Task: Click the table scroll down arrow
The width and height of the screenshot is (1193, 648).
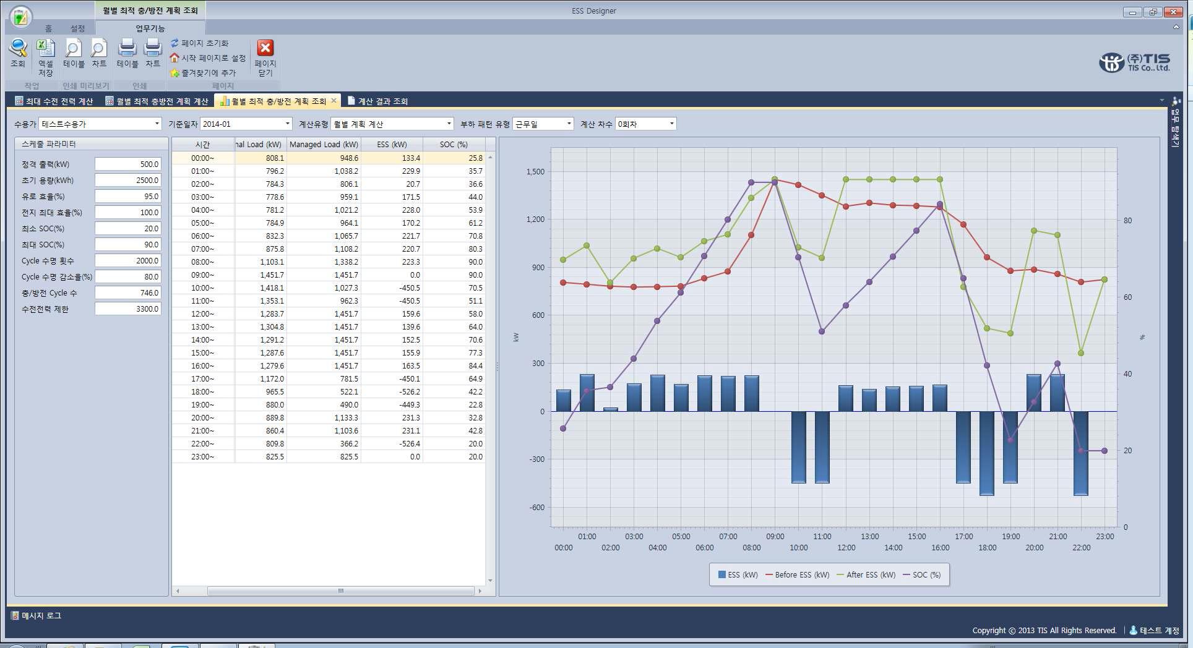Action: pyautogui.click(x=490, y=581)
